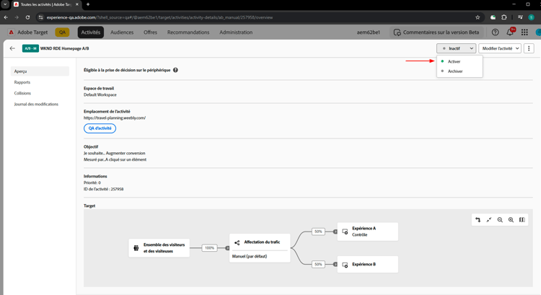541x295 pixels.
Task: Open a new browser tab
Action: pyautogui.click(x=88, y=4)
